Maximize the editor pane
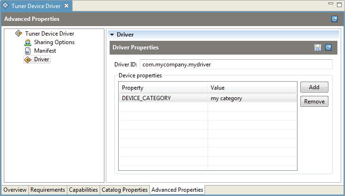 coord(339,4)
